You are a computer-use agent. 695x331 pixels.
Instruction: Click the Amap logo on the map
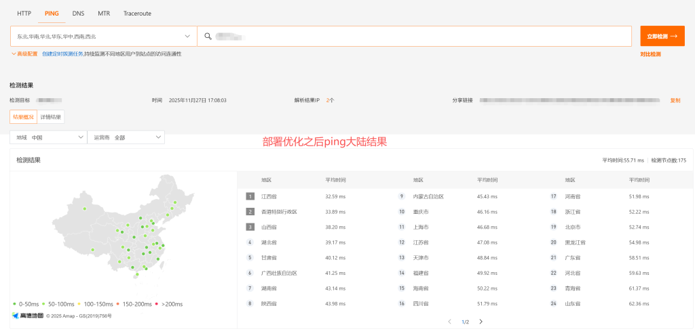pos(28,315)
